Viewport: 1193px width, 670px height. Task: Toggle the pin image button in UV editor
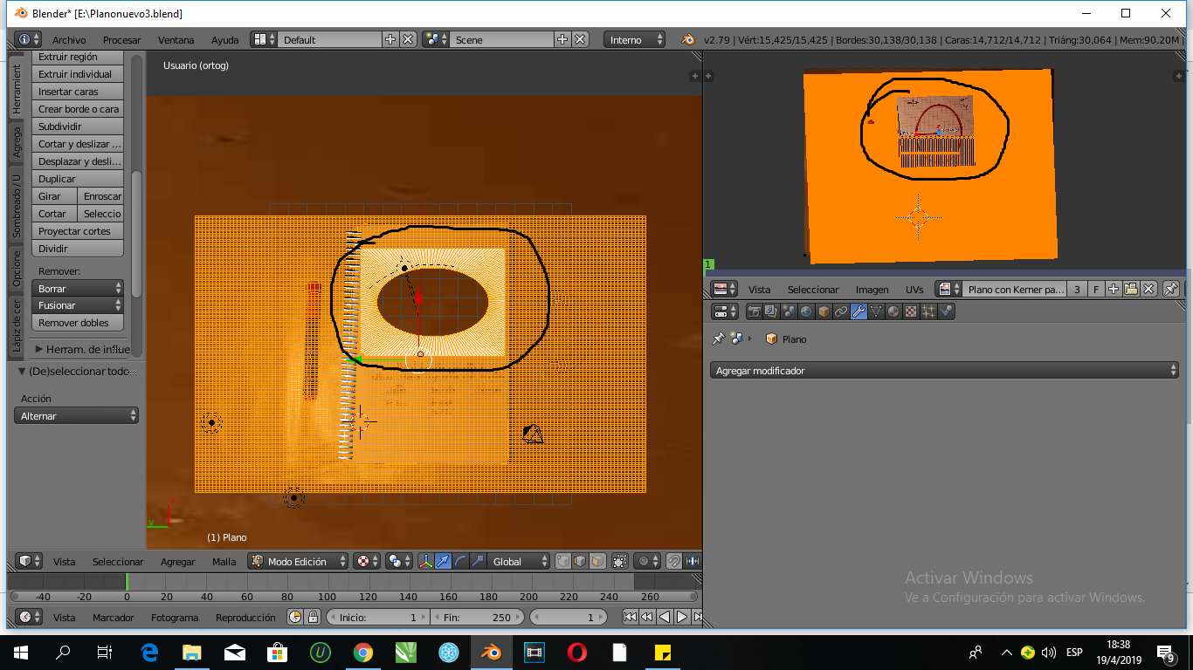tap(1171, 289)
